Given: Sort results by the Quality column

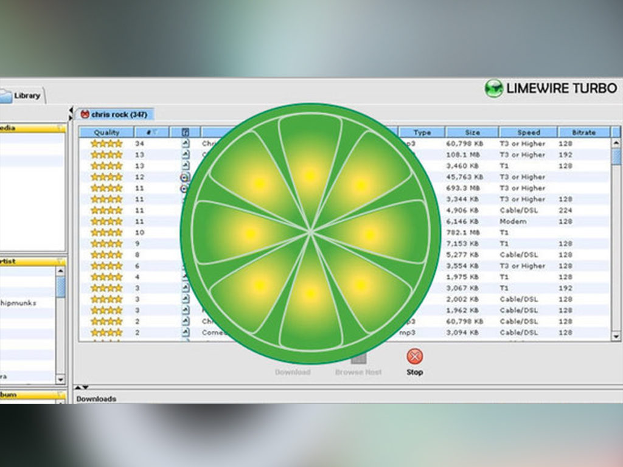Looking at the screenshot, I should pyautogui.click(x=106, y=133).
